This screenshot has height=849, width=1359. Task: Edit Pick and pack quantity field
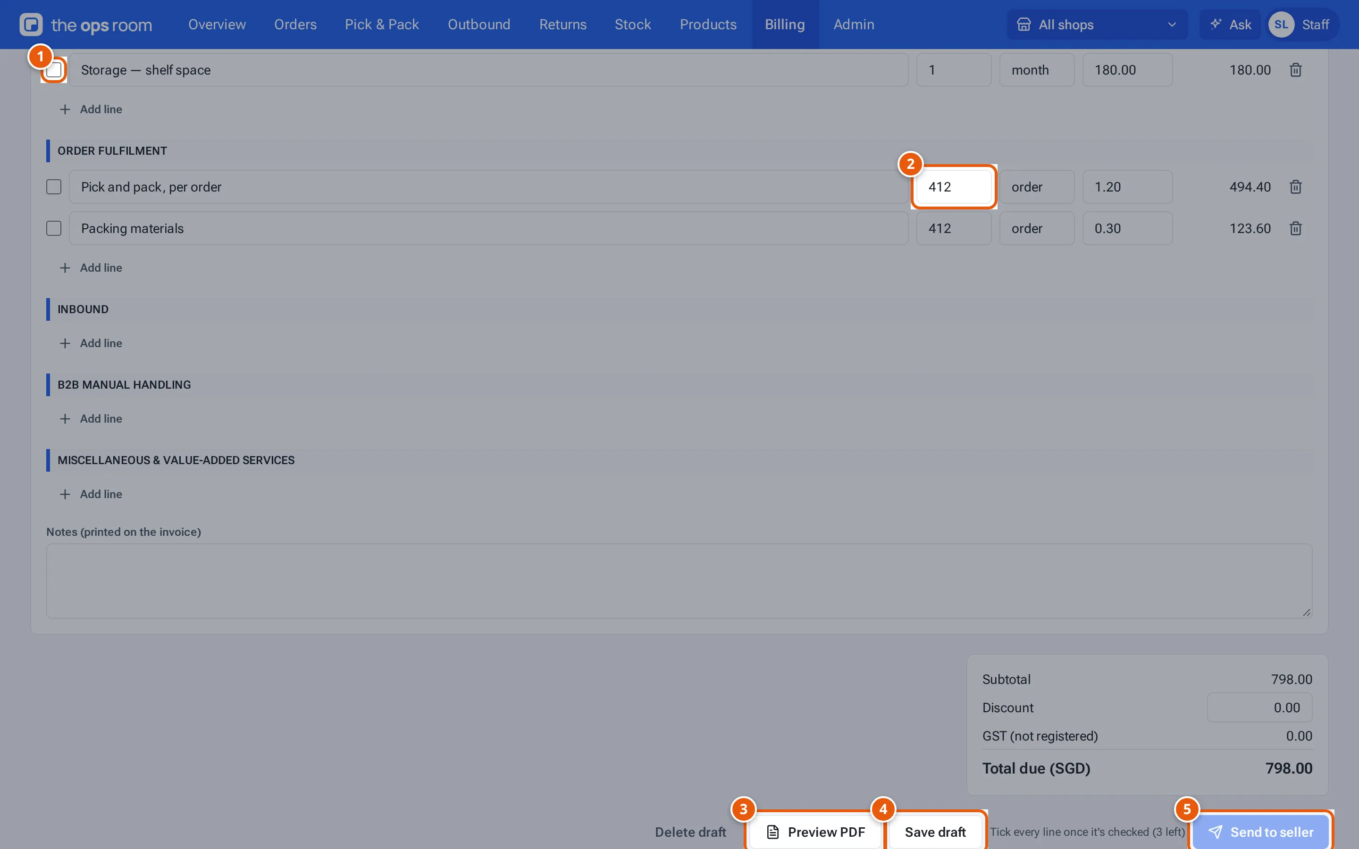(954, 187)
